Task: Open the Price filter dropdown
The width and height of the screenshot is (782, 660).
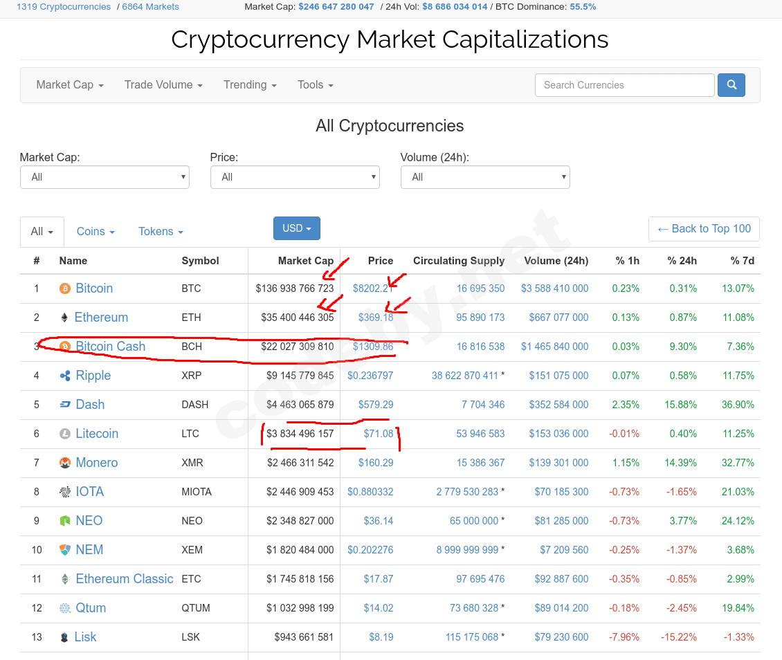Action: point(295,177)
